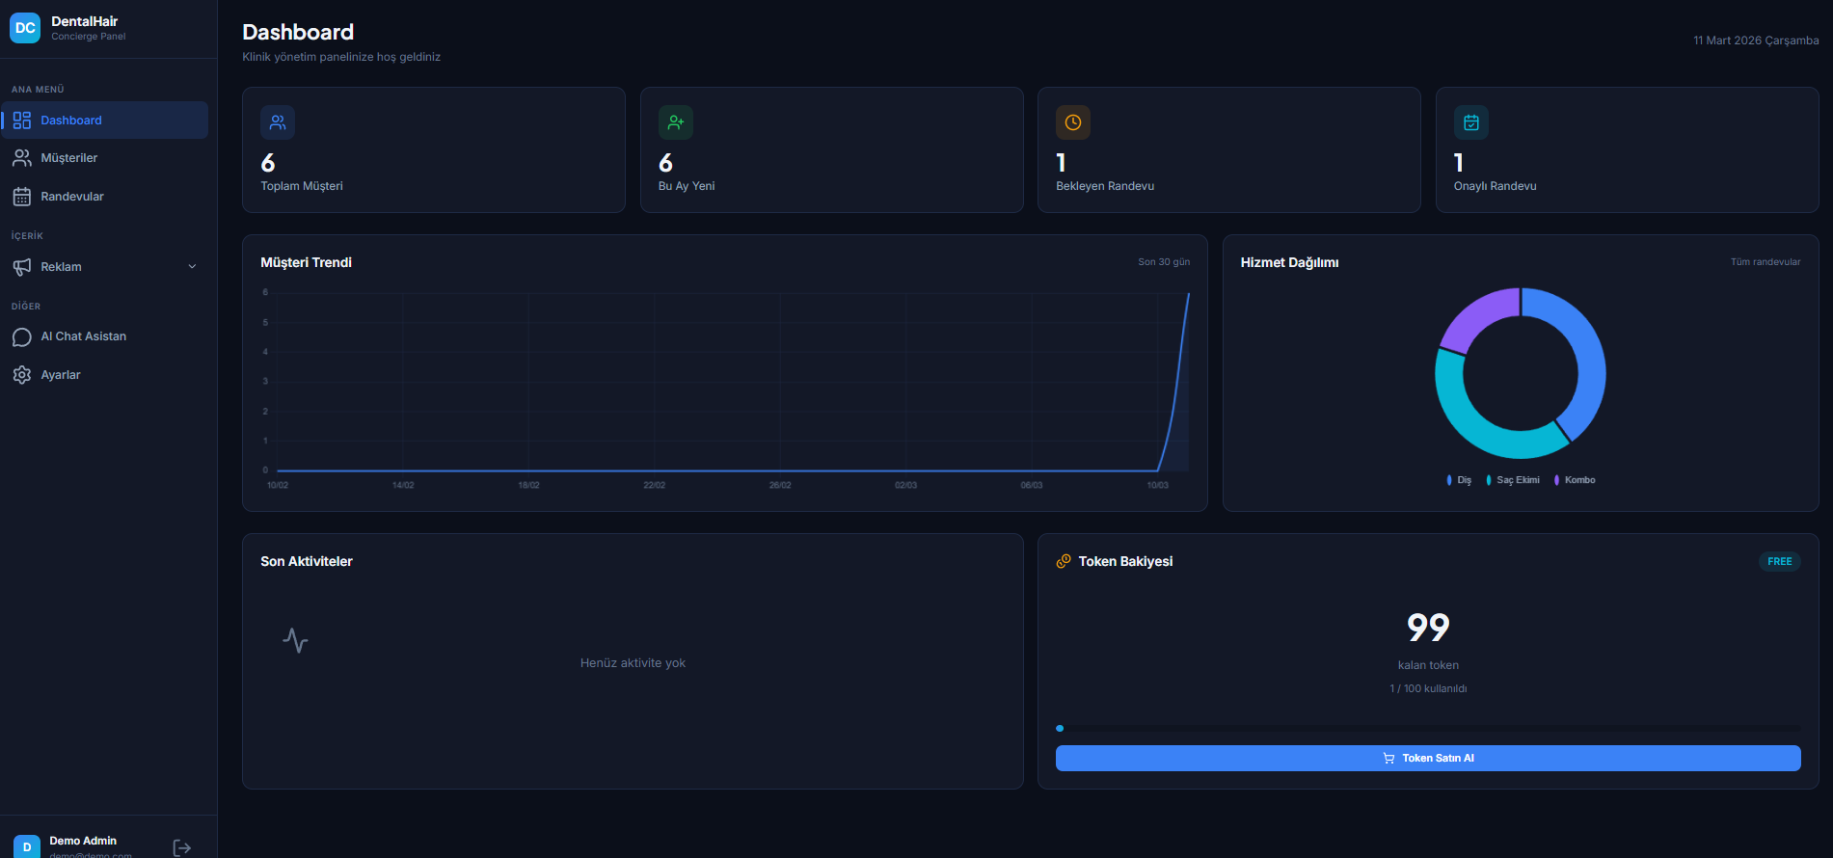This screenshot has height=858, width=1833.
Task: Go to Randevular in the sidebar
Action: 72,197
